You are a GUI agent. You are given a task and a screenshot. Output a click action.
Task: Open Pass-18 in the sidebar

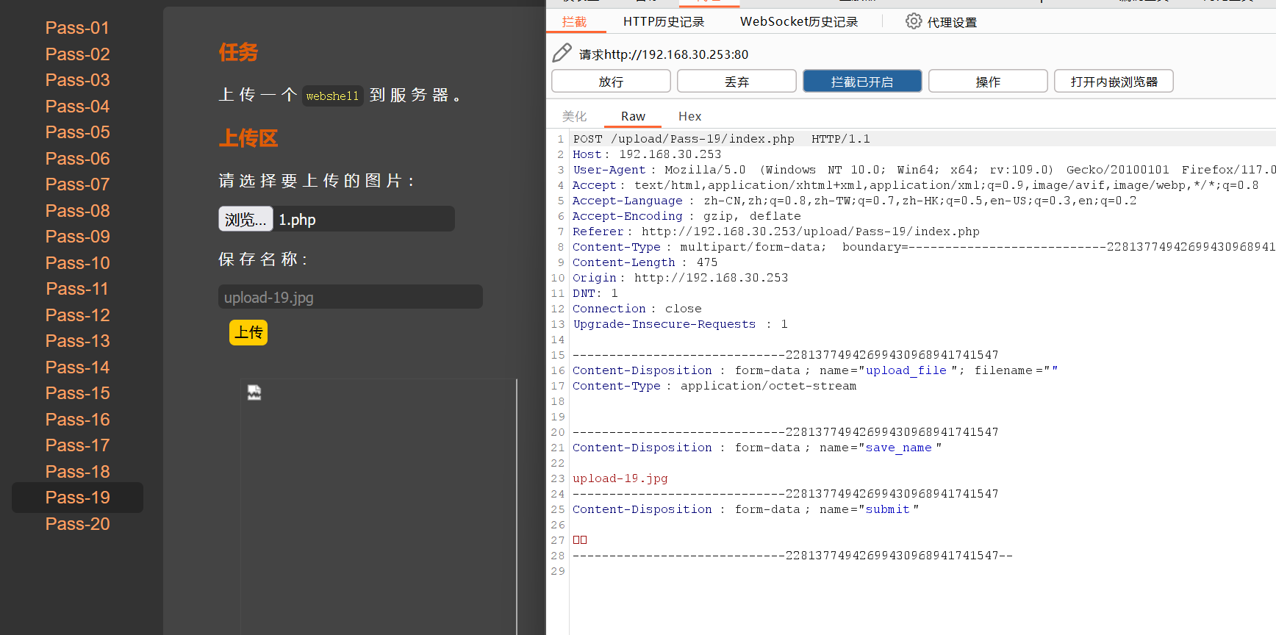(x=77, y=472)
